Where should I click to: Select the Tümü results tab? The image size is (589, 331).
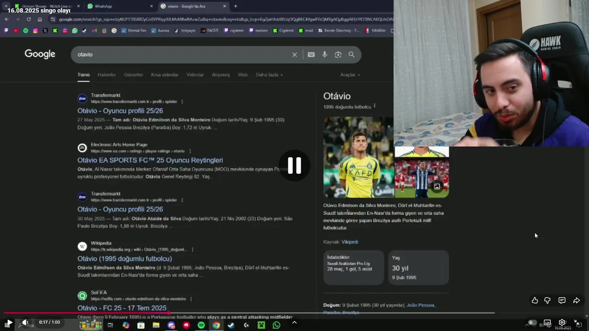coord(83,74)
